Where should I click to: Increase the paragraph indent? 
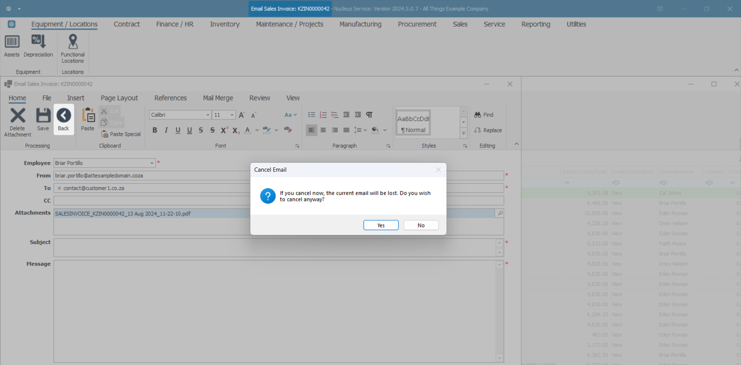358,115
